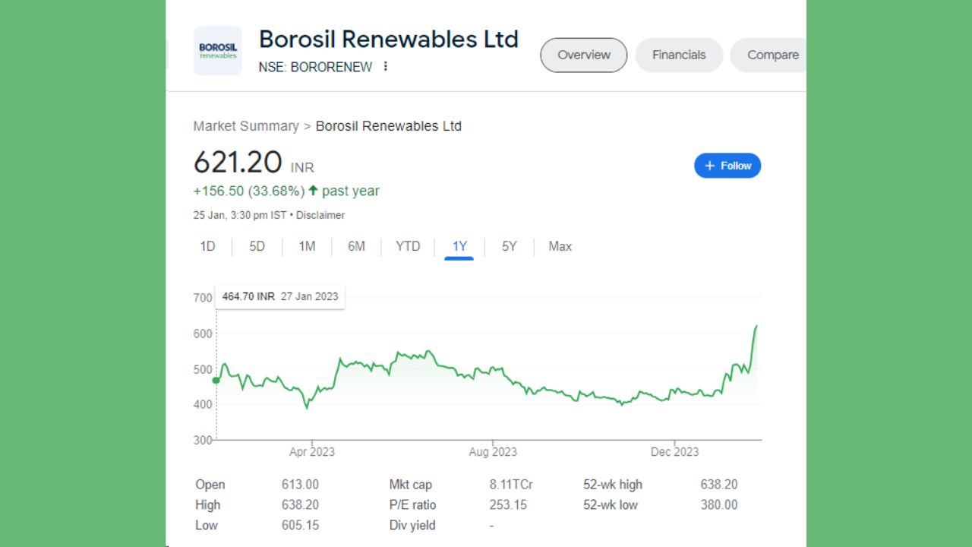Select the 1D time range
This screenshot has width=972, height=547.
(208, 246)
